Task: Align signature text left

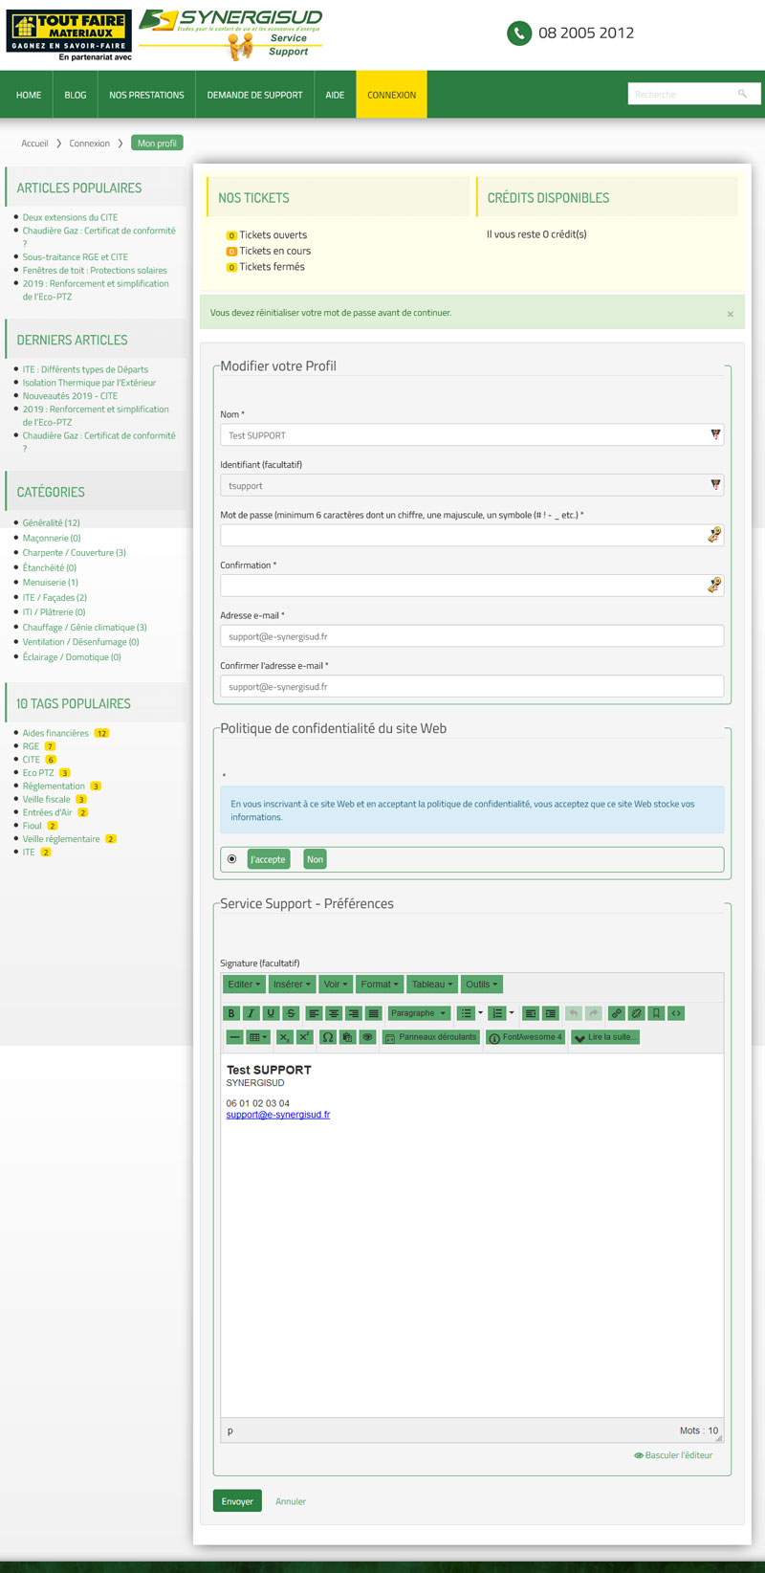Action: [314, 1013]
